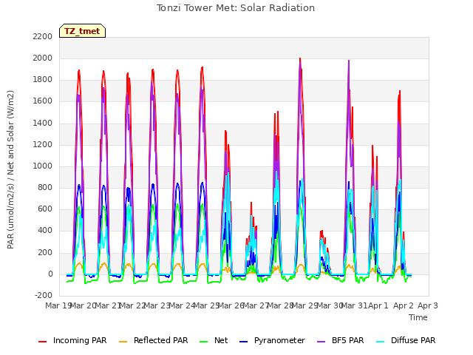The height and width of the screenshot is (355, 473).
Task: Click the 2000 y-axis tick label
Action: click(x=43, y=58)
